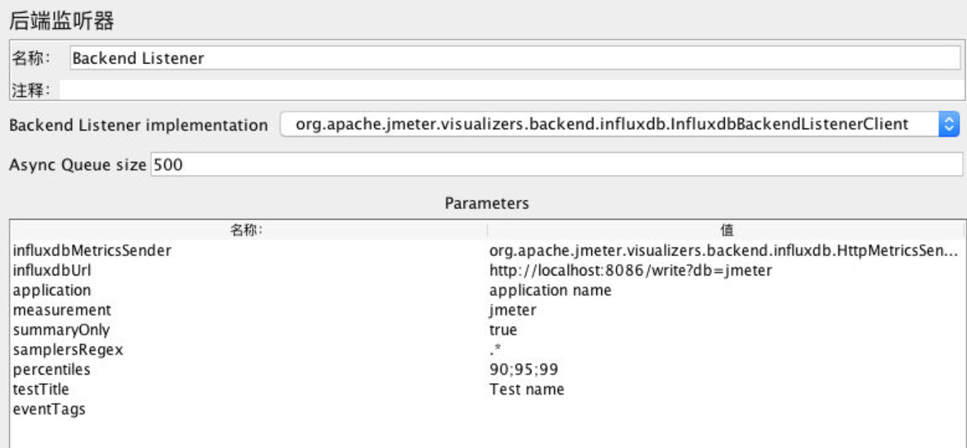Select the application parameter name cell
The width and height of the screenshot is (967, 448).
tap(52, 290)
